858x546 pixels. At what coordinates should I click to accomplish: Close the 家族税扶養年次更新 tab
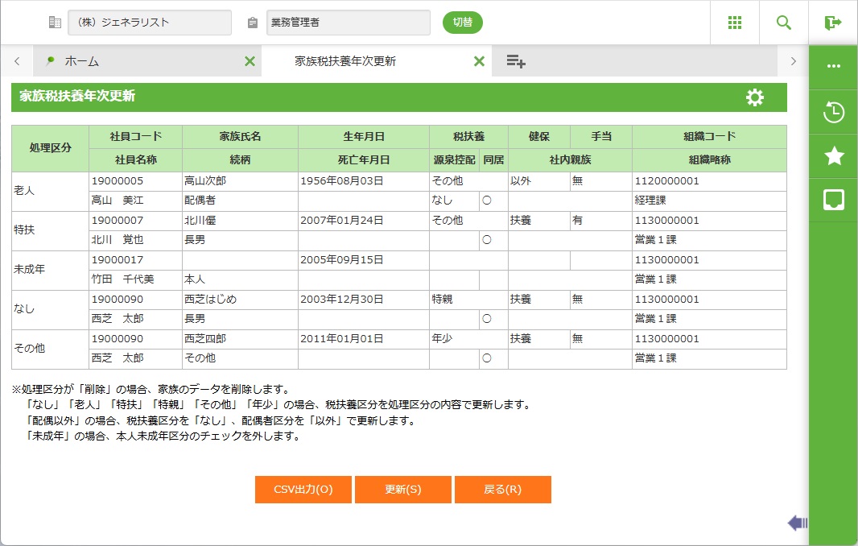479,61
